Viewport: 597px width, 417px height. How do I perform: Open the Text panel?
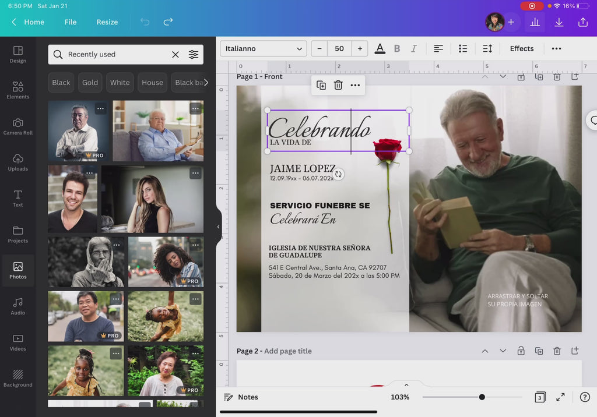(18, 199)
